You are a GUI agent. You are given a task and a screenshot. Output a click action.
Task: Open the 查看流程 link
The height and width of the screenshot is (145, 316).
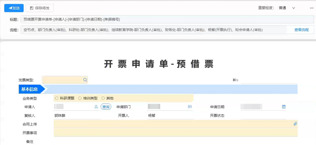pyautogui.click(x=301, y=30)
